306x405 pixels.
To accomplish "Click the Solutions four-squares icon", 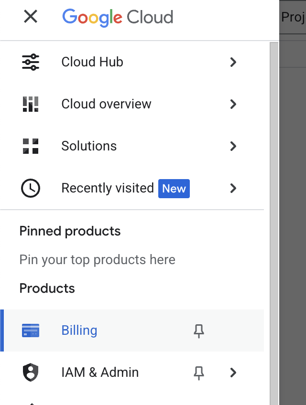I will pos(31,146).
